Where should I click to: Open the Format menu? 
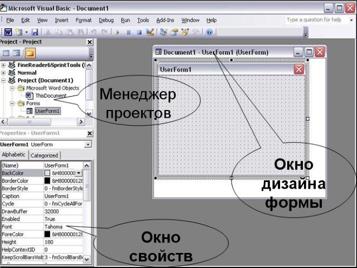(84, 20)
